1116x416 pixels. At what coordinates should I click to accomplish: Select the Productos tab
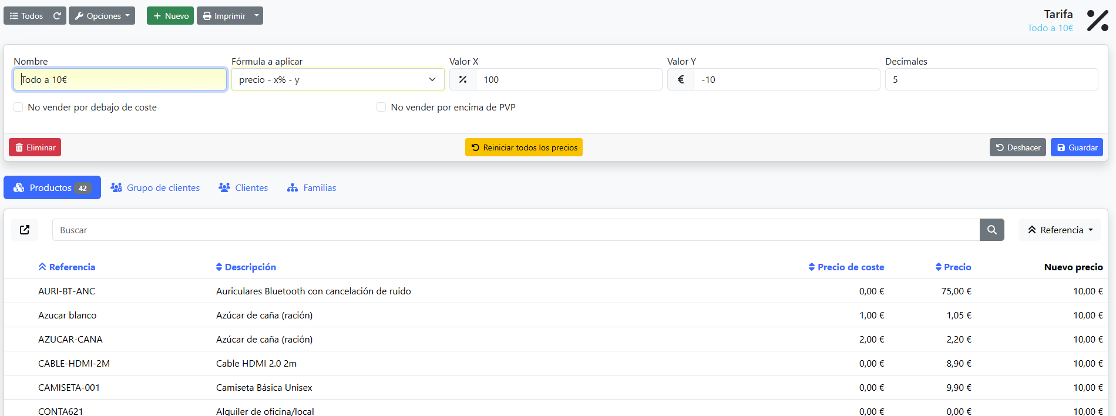(x=52, y=187)
